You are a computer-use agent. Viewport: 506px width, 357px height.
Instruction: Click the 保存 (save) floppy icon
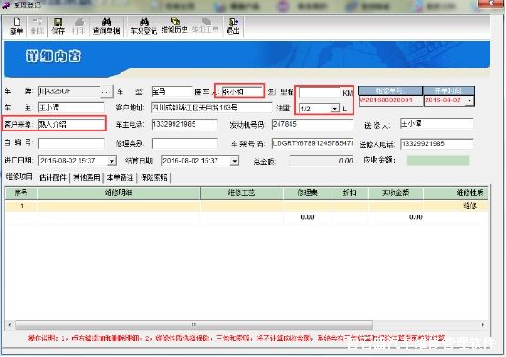[x=58, y=26]
